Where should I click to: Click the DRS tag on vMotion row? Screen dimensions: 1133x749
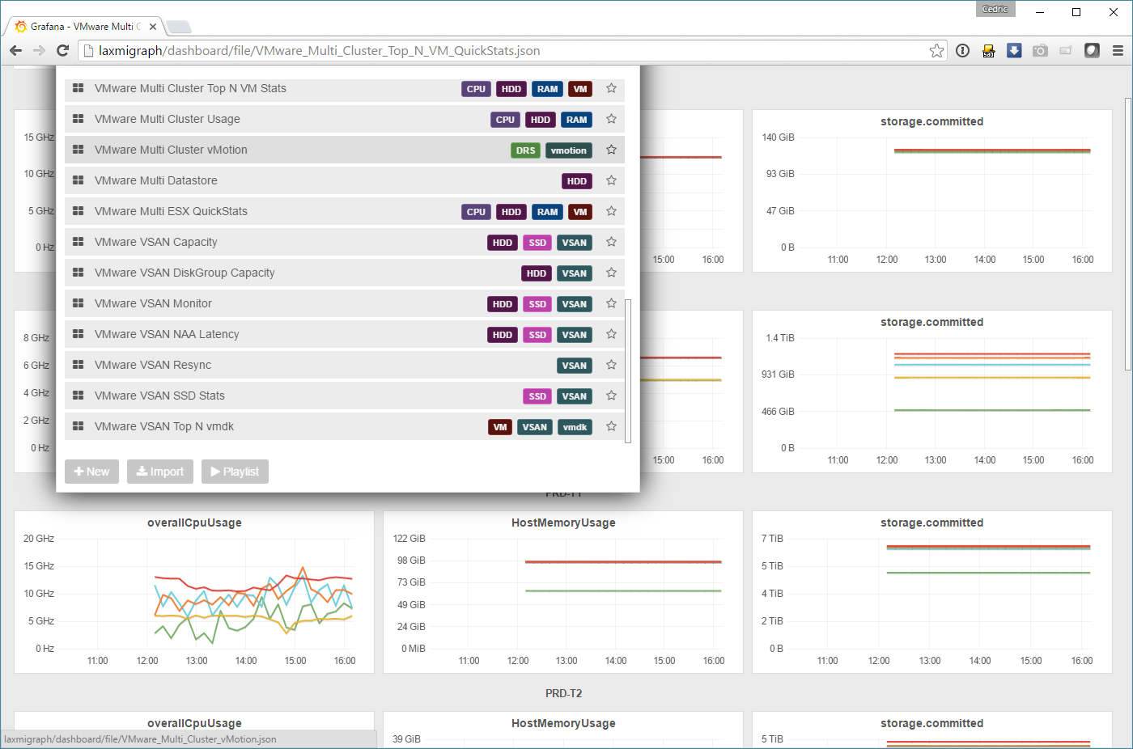coord(525,150)
